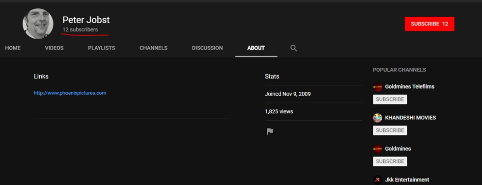The height and width of the screenshot is (185, 482).
Task: Click the Goldmines channel avatar
Action: (377, 149)
